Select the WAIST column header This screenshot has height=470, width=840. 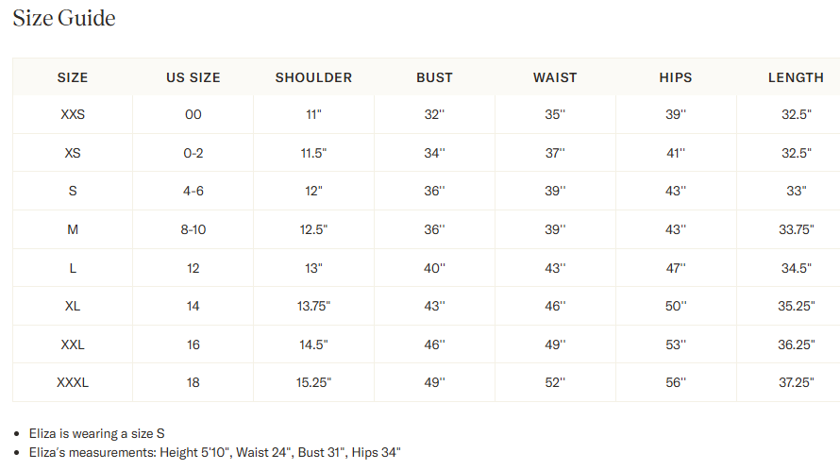tap(555, 77)
